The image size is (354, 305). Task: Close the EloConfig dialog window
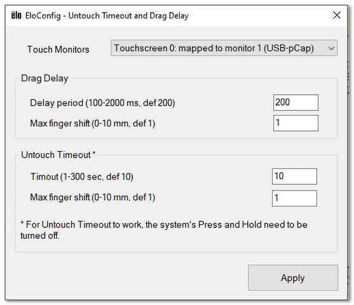(337, 15)
